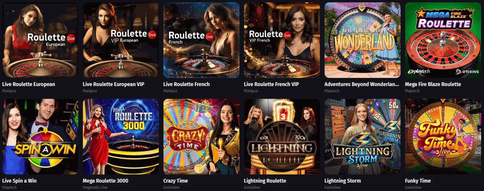The width and height of the screenshot is (484, 191).
Task: Open the Funky Time Live thumbnail
Action: tap(443, 137)
